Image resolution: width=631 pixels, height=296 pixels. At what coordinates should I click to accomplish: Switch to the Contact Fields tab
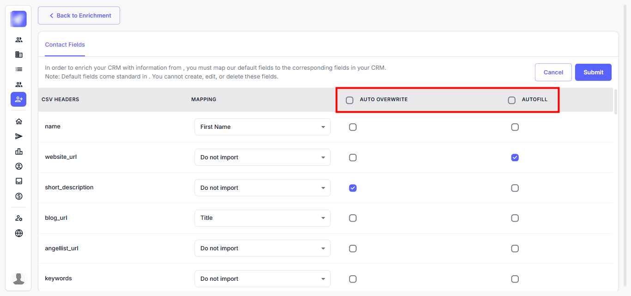(x=65, y=45)
